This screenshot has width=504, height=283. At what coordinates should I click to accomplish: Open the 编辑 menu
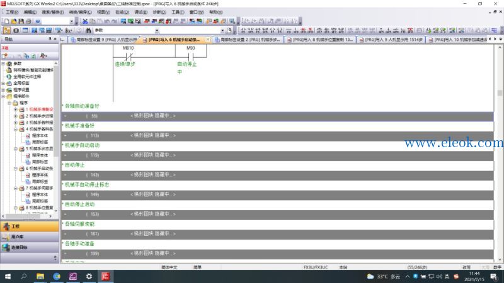30,12
